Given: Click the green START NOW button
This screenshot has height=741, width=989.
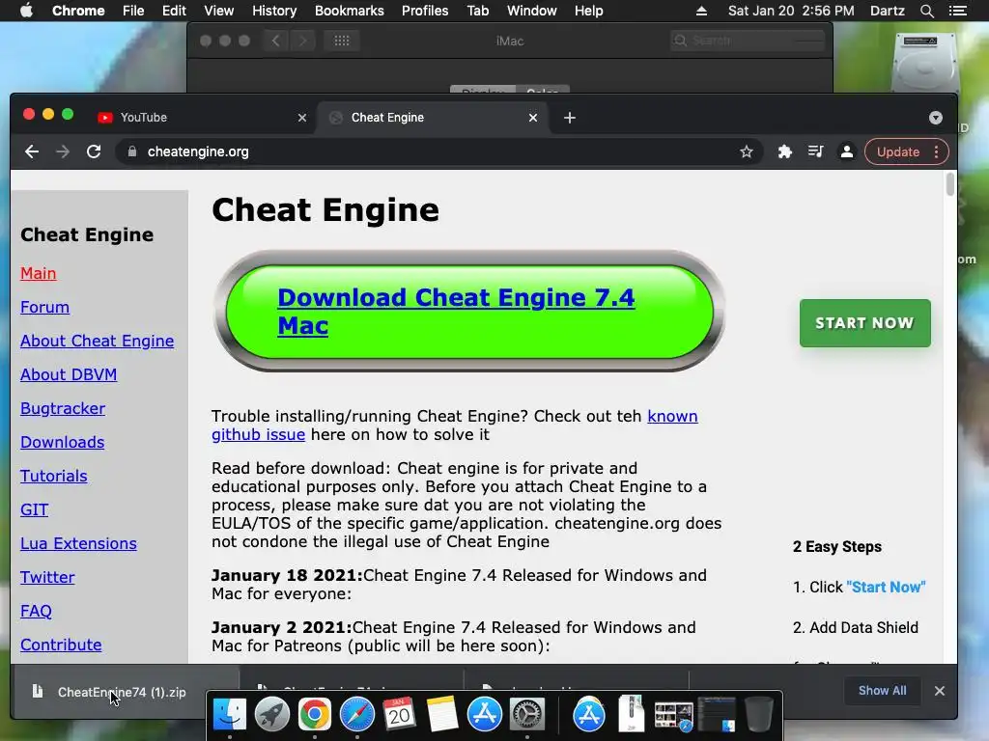Looking at the screenshot, I should [864, 323].
